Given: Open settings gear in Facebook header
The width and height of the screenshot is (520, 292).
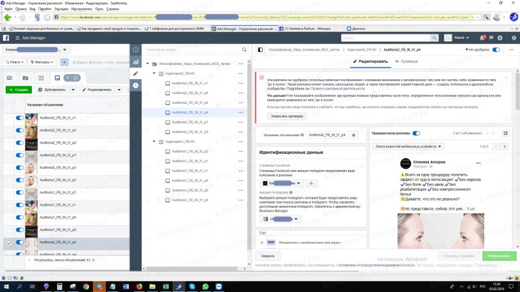Looking at the screenshot, I should click(500, 38).
